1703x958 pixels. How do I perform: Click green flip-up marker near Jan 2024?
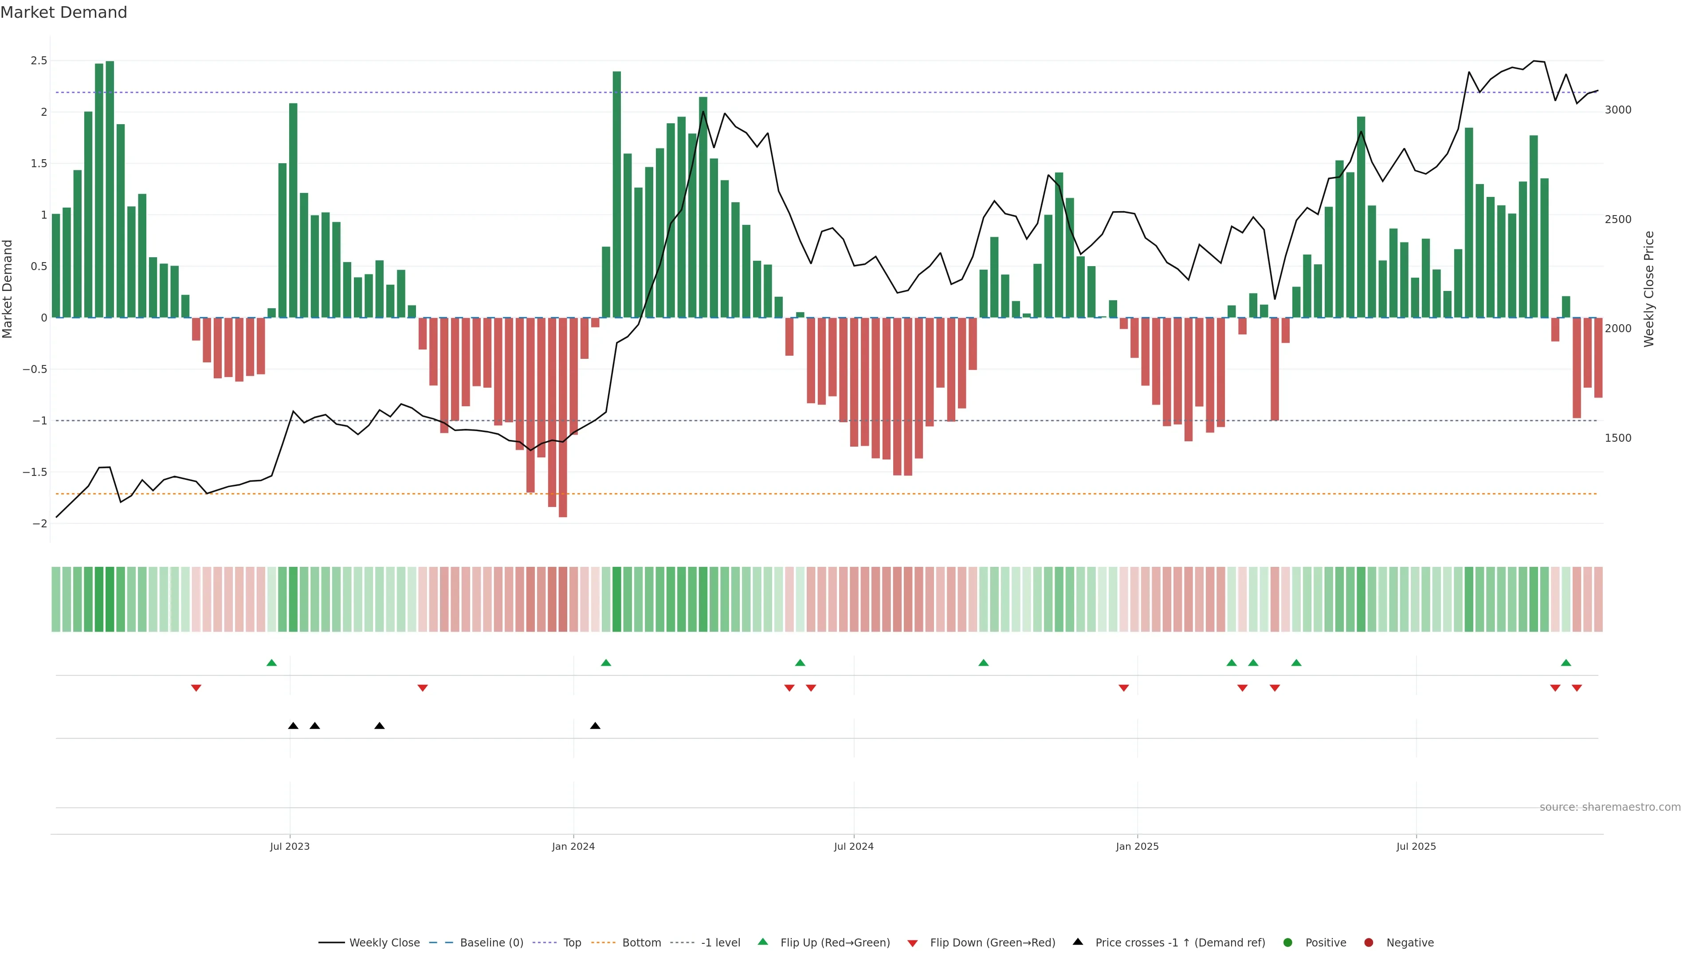pos(605,663)
